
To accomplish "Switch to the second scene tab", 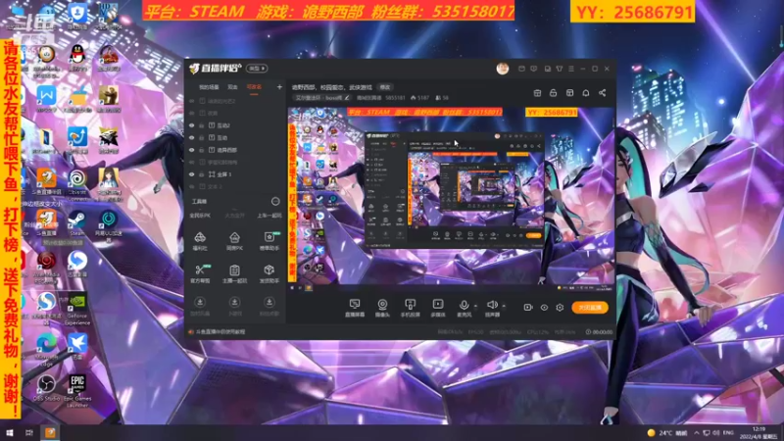I will pyautogui.click(x=232, y=87).
